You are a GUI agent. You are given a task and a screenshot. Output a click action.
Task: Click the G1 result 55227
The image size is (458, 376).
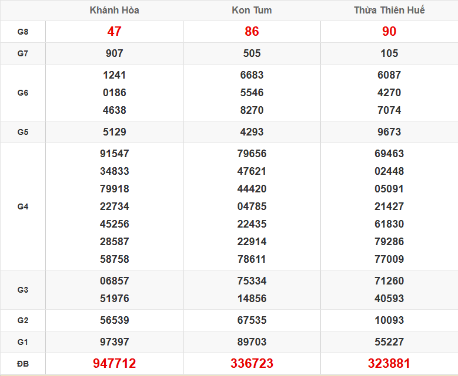389,342
